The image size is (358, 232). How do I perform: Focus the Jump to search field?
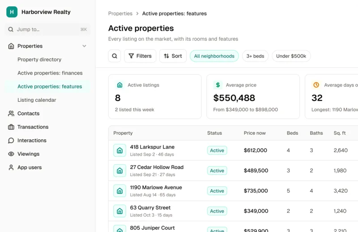click(x=47, y=29)
